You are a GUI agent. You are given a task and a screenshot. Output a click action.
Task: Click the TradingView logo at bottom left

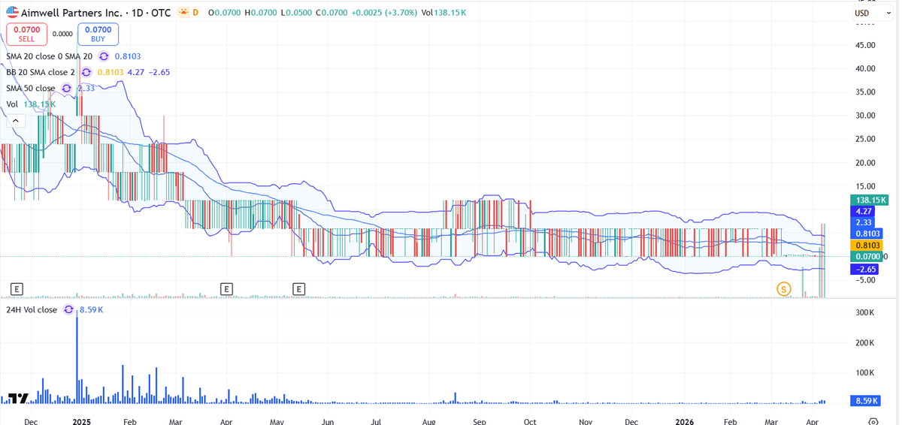[19, 399]
